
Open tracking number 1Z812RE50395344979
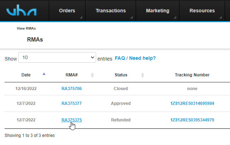point(192,120)
